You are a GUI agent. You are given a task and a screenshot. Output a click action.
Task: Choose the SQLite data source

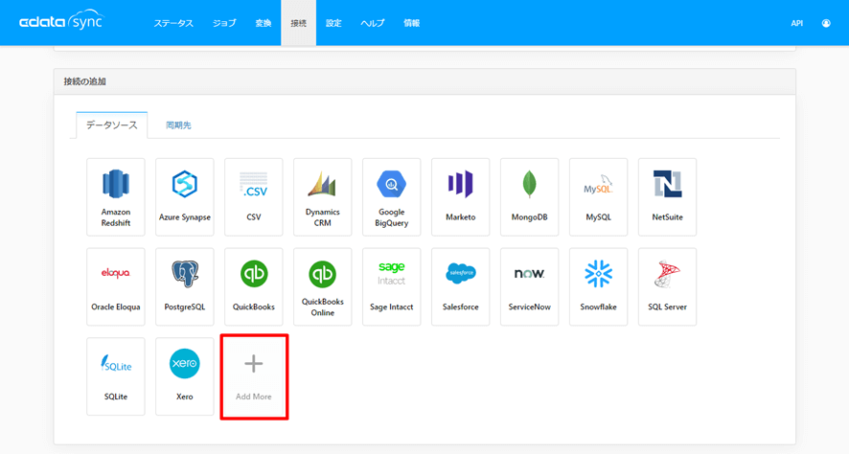(116, 376)
